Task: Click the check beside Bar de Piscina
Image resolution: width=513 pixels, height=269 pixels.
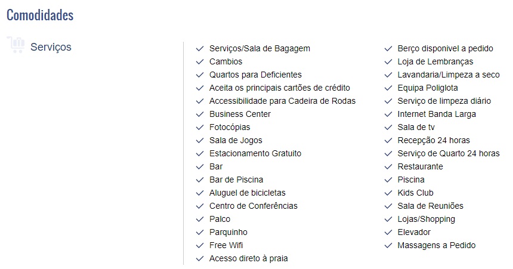Action: pos(200,180)
